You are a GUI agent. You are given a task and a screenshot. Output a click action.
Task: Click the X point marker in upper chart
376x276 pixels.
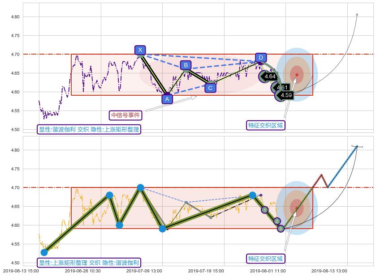point(140,50)
